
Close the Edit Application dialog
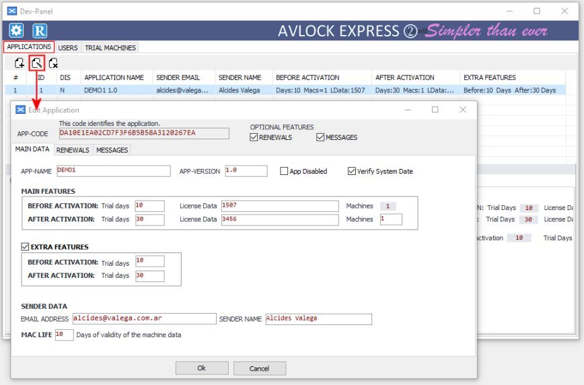point(463,110)
